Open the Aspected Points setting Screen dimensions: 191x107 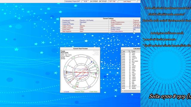68,24
